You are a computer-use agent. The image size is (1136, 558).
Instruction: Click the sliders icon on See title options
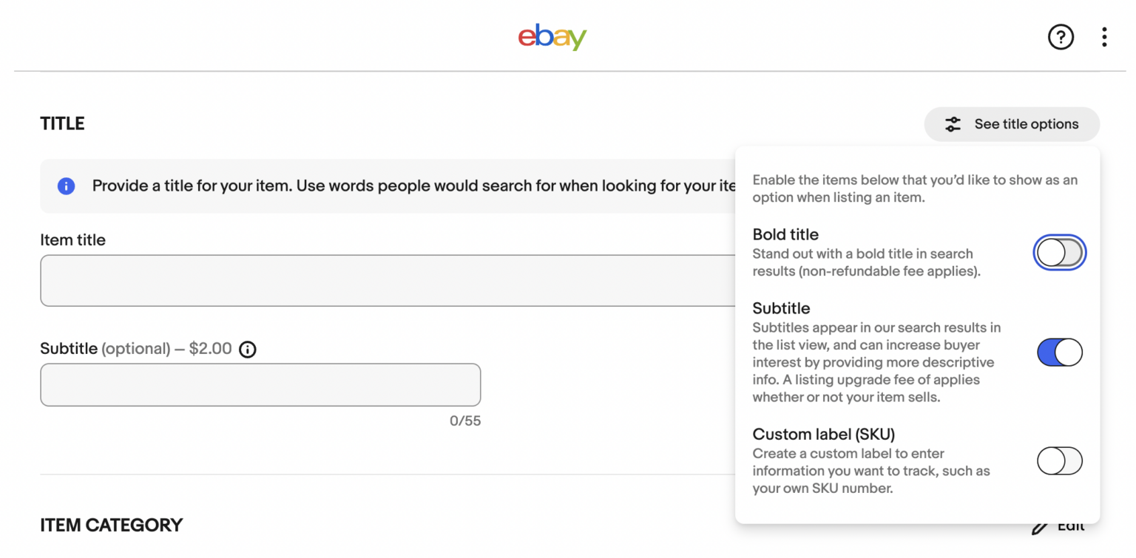[953, 124]
